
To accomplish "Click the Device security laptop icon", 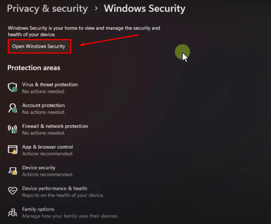I will click(13, 170).
